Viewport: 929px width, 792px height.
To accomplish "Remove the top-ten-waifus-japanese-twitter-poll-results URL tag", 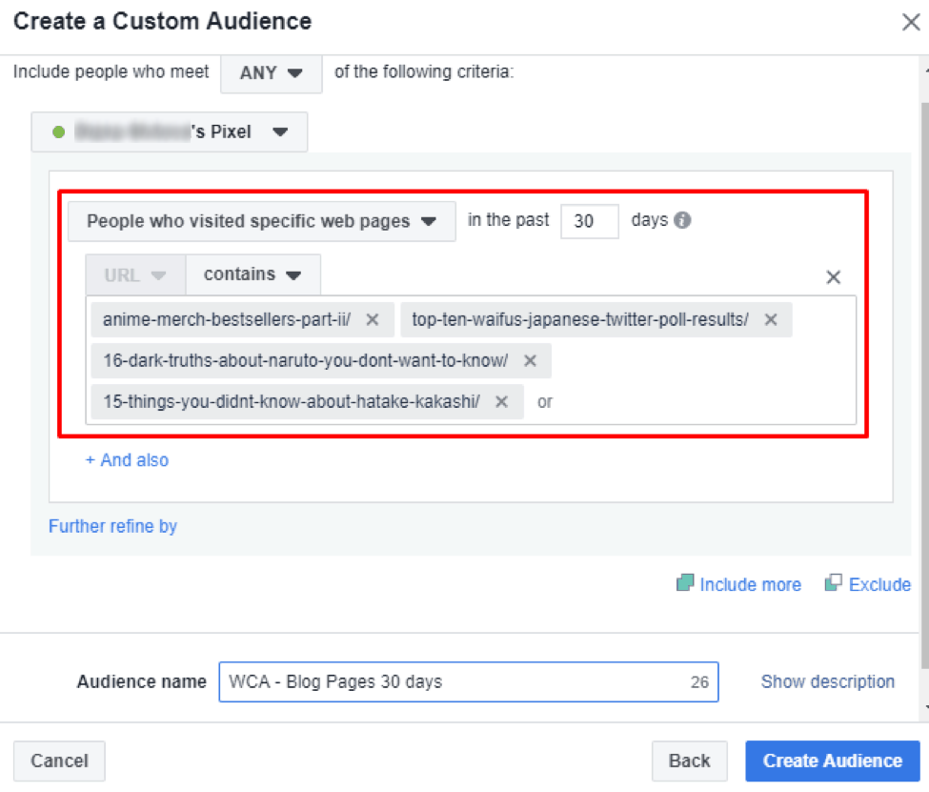I will pos(770,320).
